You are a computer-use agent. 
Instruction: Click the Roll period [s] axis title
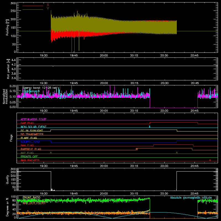coord(8,69)
